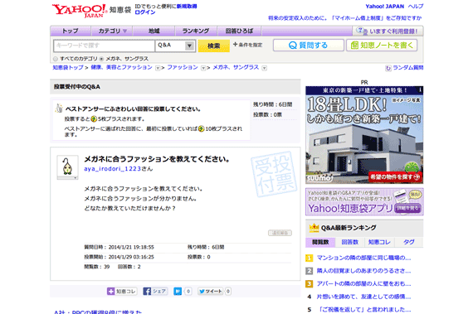Click the Yahoo! JAPAN top-right link

384,7
